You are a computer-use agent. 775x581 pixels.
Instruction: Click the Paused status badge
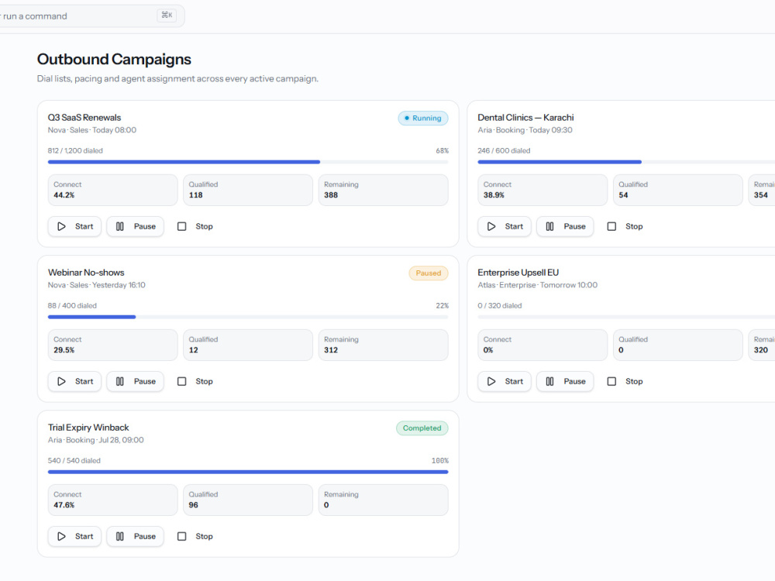429,273
